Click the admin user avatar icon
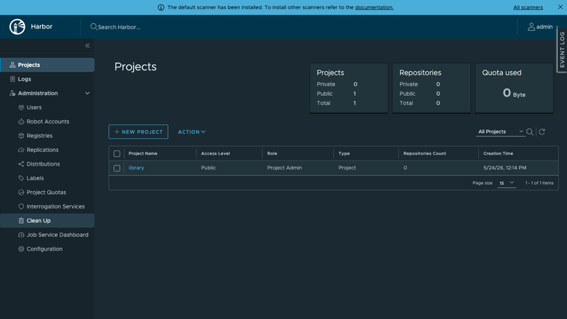 point(531,27)
